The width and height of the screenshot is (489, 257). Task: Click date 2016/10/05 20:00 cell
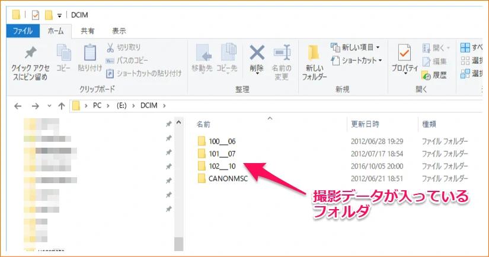(x=377, y=166)
